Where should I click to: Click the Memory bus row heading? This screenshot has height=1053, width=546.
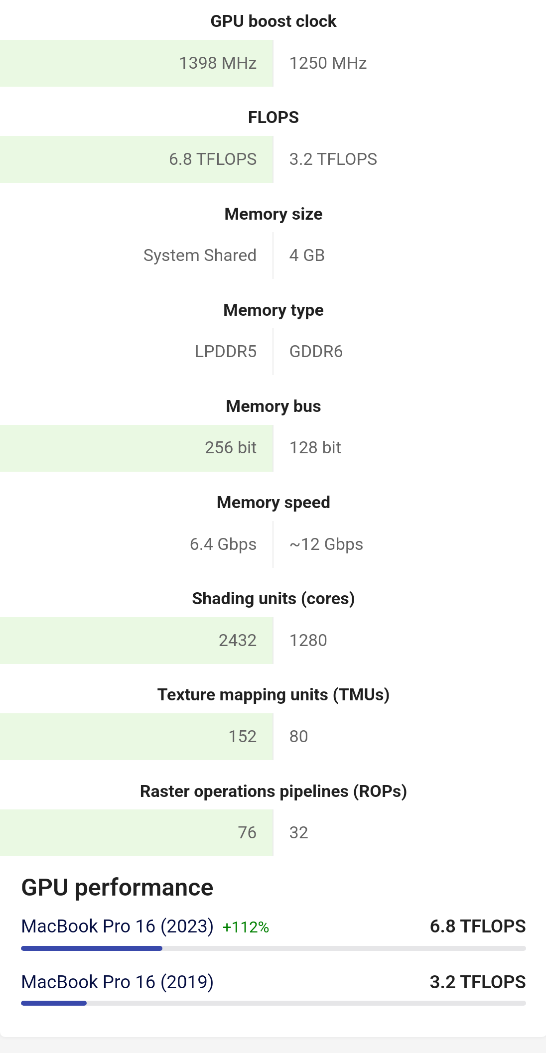click(x=273, y=406)
